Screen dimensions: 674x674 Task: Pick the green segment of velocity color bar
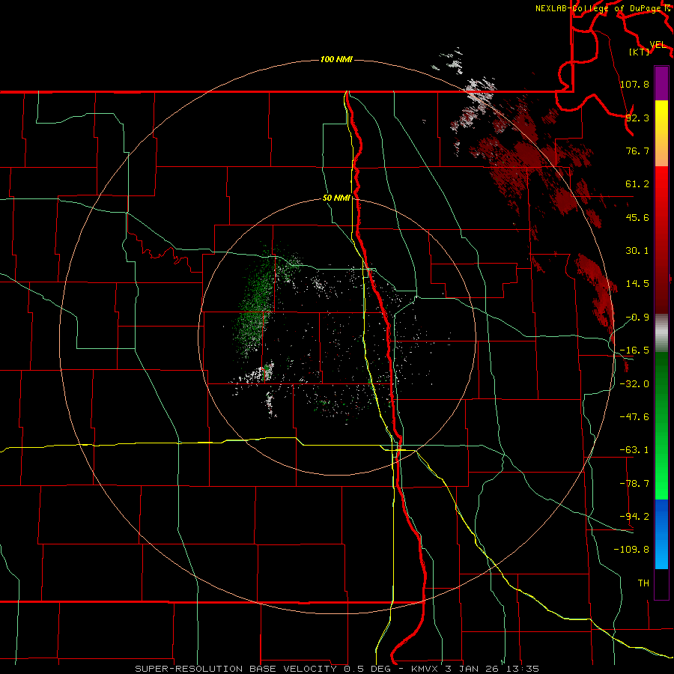coord(661,425)
